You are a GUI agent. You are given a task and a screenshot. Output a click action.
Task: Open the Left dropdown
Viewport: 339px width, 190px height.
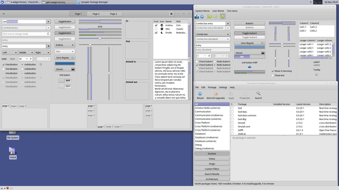(x=10, y=52)
